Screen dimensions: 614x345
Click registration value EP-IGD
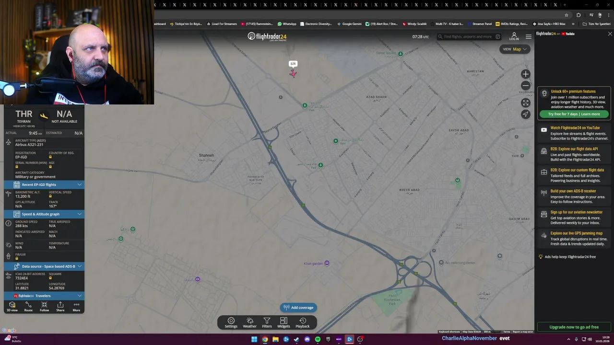click(x=21, y=157)
